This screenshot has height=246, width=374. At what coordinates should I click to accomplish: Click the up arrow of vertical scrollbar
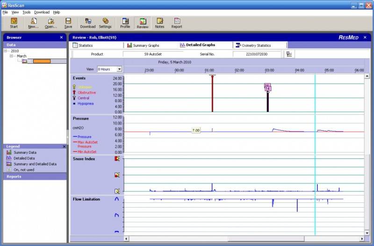tap(367, 76)
